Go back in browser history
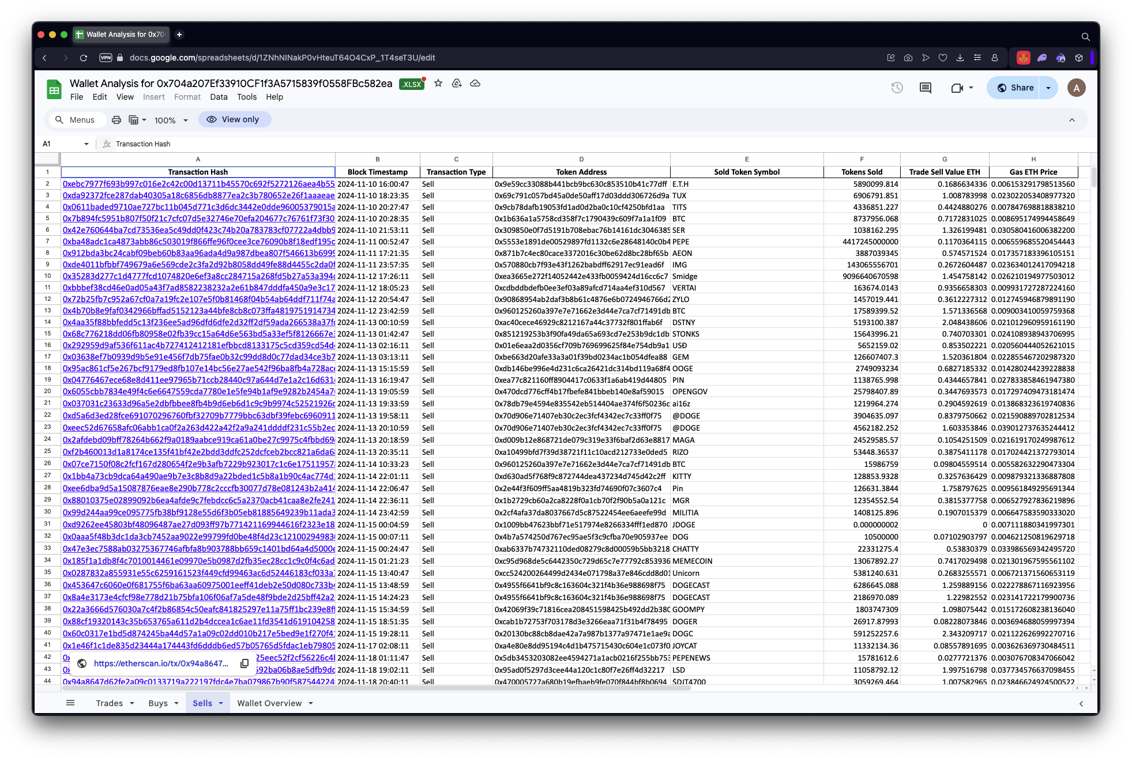1132x758 pixels. tap(44, 58)
